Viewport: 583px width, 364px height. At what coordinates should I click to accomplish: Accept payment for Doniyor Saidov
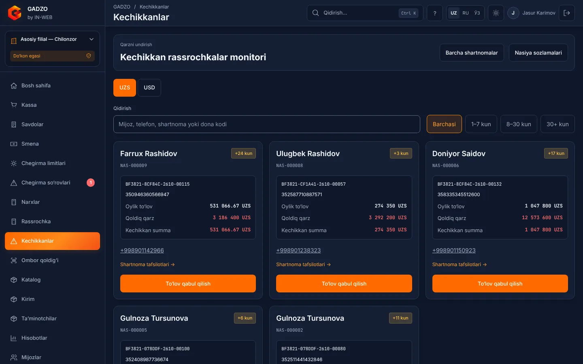click(x=500, y=284)
